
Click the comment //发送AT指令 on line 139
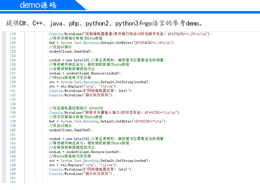[x=60, y=126]
